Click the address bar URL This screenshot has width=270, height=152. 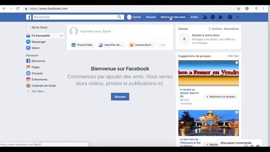coord(49,8)
